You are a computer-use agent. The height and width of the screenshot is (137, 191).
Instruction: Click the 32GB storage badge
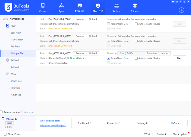click(x=9, y=123)
